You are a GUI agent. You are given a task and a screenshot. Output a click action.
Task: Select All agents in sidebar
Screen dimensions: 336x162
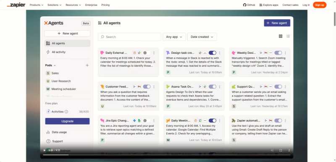click(x=67, y=43)
